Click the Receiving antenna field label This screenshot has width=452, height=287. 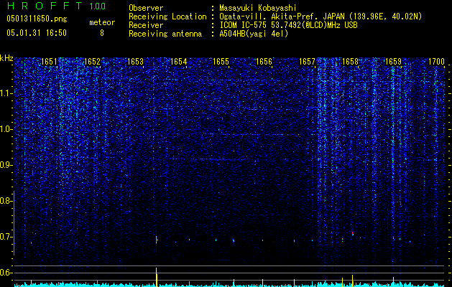click(x=165, y=34)
